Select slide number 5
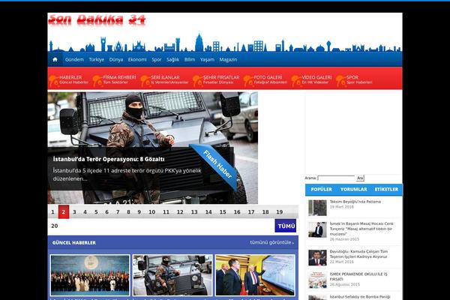 coord(96,211)
